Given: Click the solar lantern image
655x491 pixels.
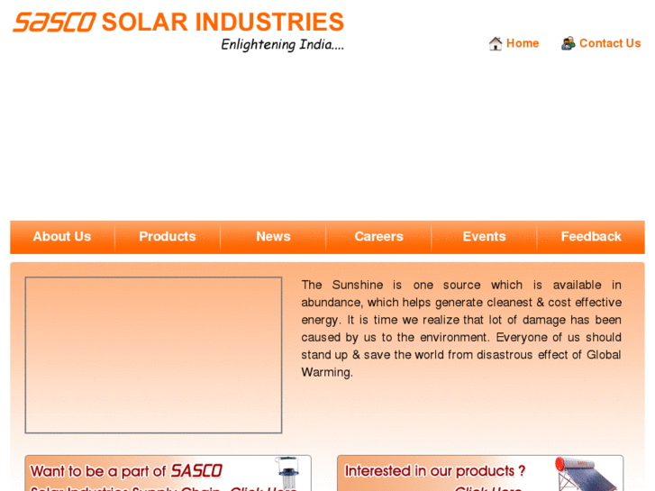Looking at the screenshot, I should click(x=287, y=473).
